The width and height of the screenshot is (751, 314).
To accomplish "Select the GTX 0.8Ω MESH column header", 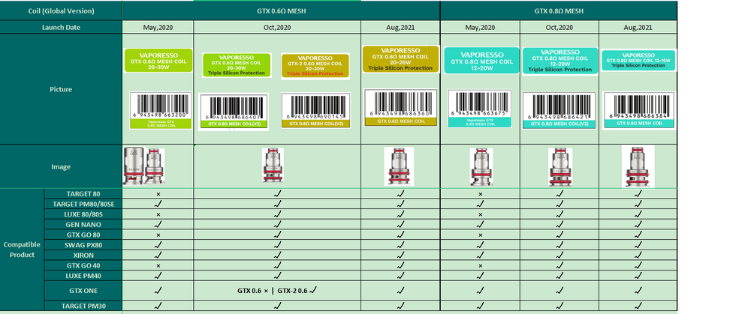I will (x=558, y=10).
